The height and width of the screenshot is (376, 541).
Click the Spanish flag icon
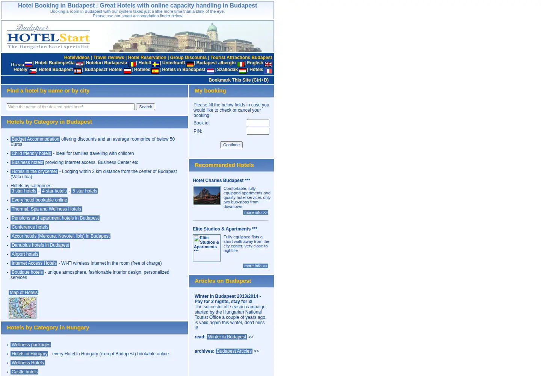(155, 71)
